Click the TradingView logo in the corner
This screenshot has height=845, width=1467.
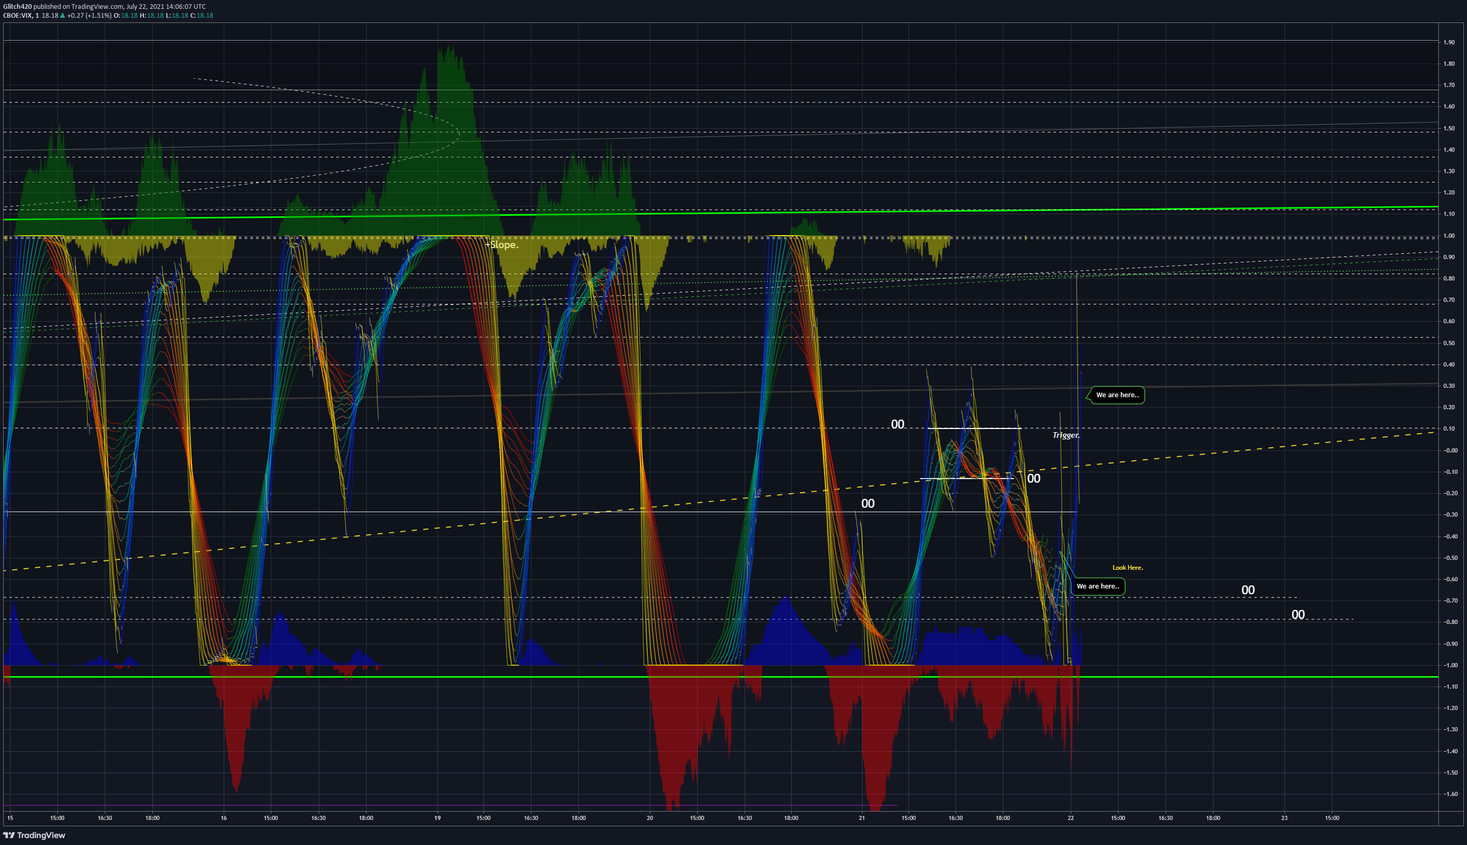point(35,835)
